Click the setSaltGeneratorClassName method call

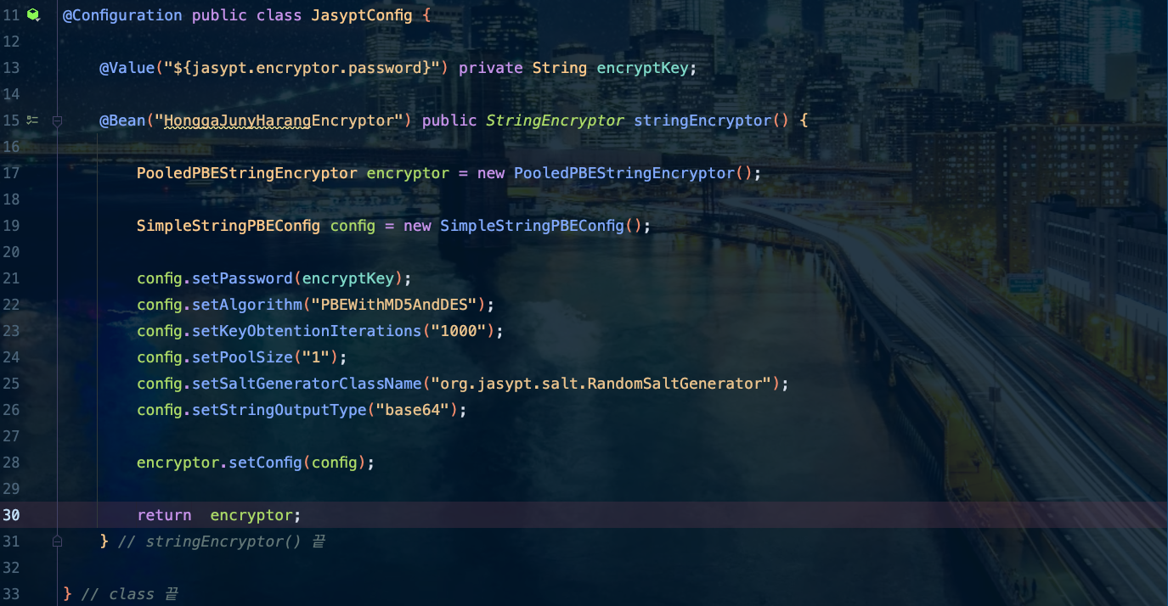[307, 384]
